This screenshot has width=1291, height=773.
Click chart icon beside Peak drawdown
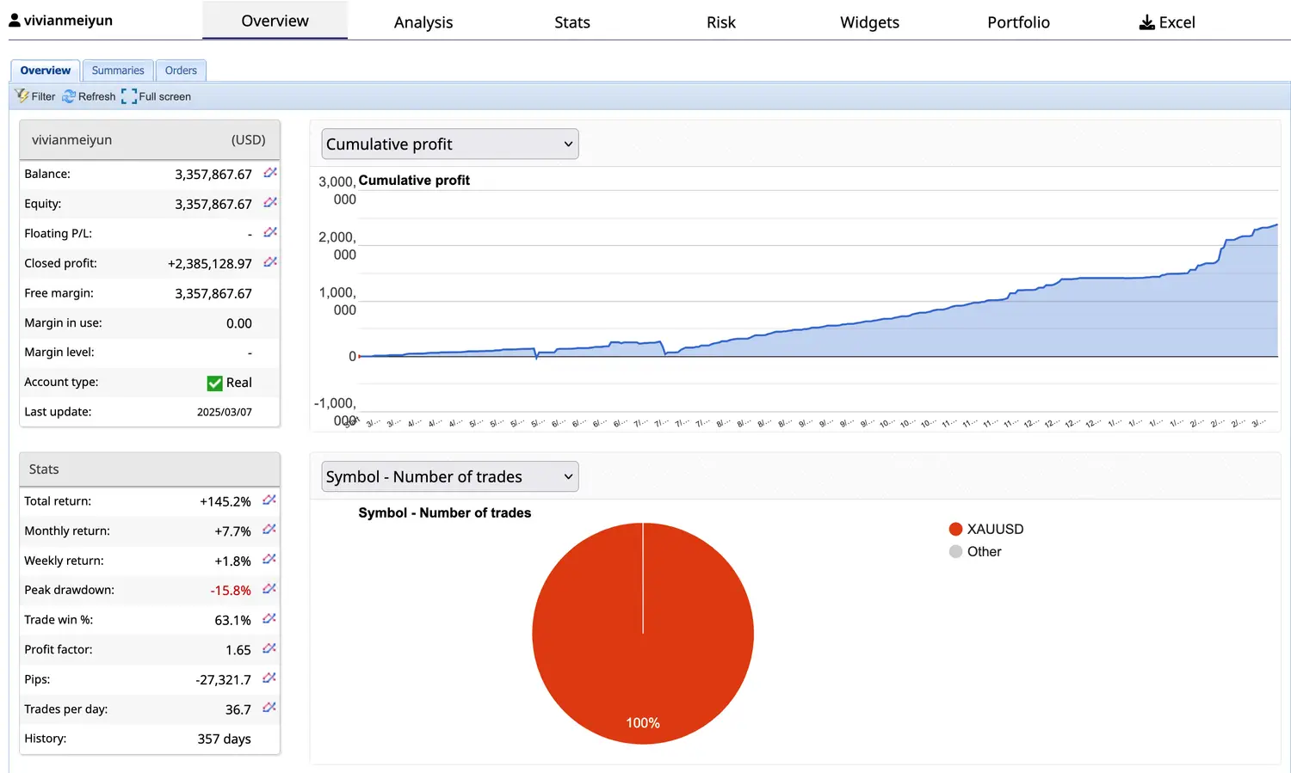(269, 590)
